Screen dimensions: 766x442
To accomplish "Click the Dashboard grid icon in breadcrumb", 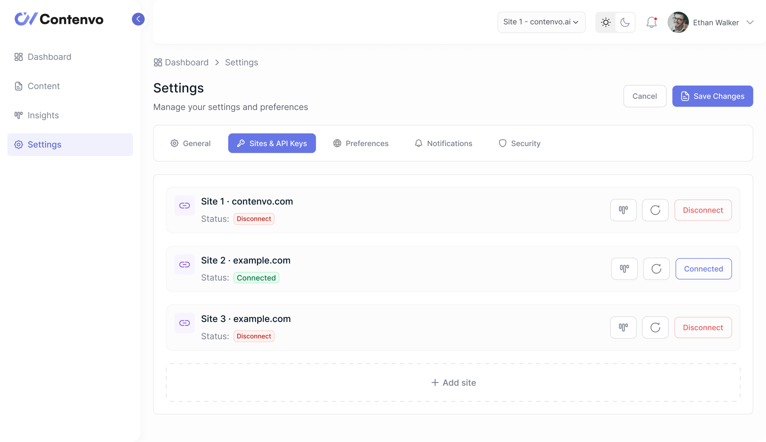I will pyautogui.click(x=158, y=62).
